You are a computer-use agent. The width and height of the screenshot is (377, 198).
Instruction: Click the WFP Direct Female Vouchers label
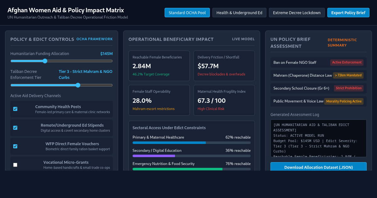[72, 144]
